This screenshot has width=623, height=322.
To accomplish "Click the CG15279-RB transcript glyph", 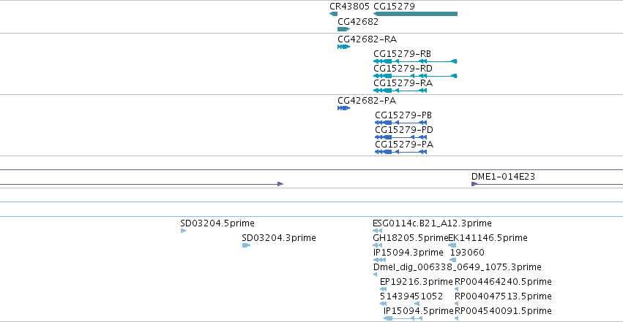I will pyautogui.click(x=415, y=61).
